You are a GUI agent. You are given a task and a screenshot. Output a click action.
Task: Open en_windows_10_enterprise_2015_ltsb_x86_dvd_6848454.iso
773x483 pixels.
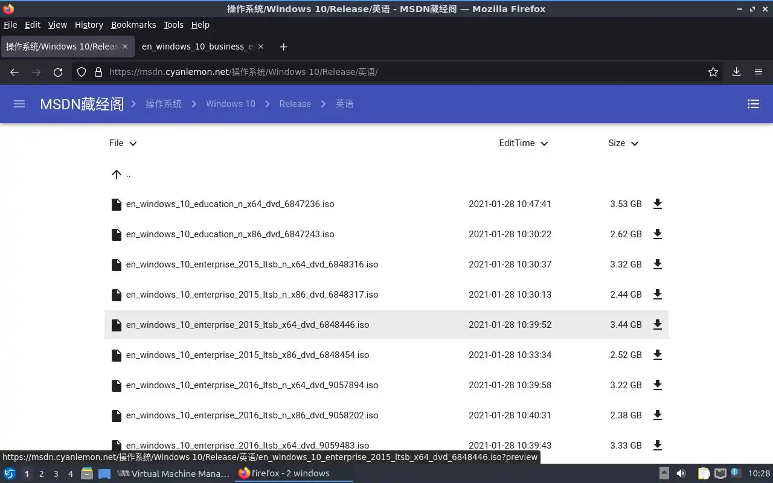(248, 355)
